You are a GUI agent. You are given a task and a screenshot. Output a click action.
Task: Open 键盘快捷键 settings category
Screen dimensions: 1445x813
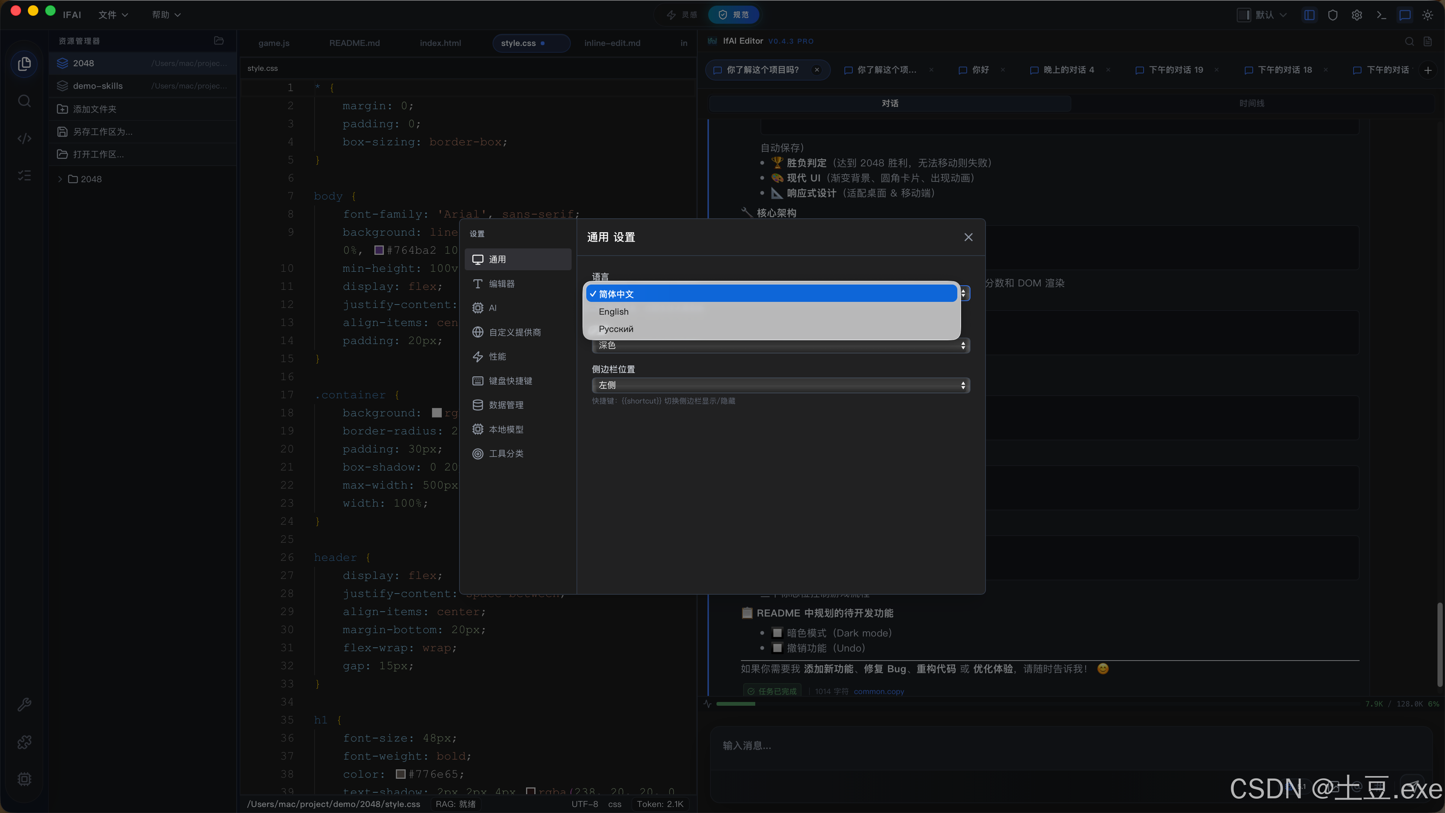(518, 381)
